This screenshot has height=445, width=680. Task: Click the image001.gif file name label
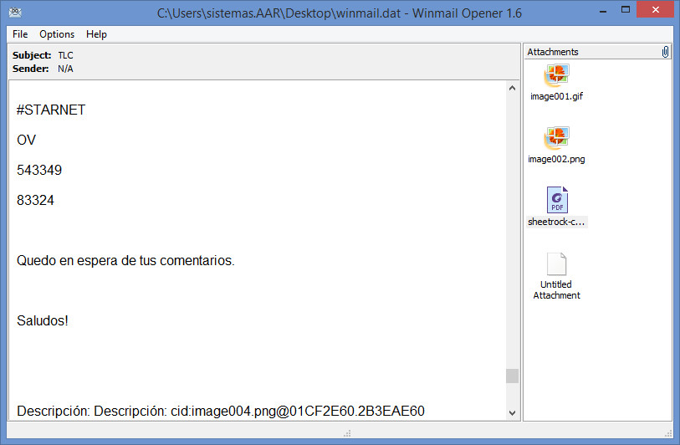click(x=556, y=96)
